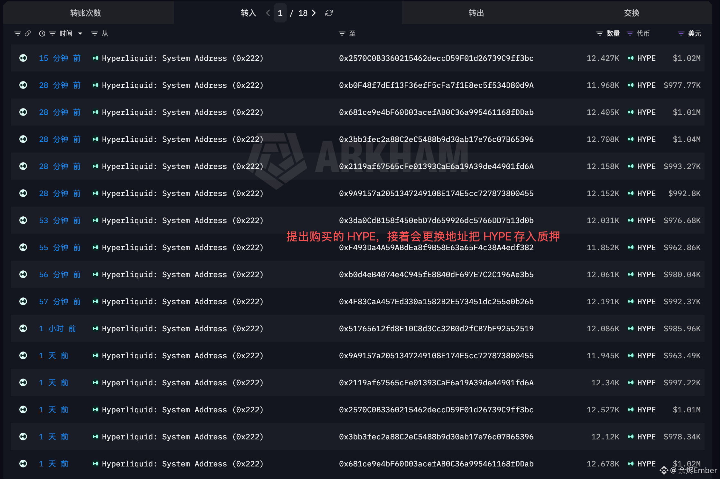This screenshot has width=720, height=479.
Task: Open the 交换 tab
Action: click(x=632, y=13)
